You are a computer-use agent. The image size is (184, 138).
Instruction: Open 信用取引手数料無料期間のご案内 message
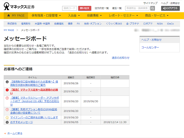pyautogui.click(x=34, y=83)
